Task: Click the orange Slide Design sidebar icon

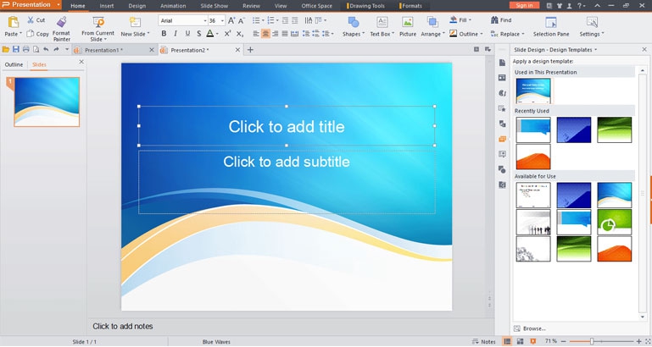Action: (502, 139)
